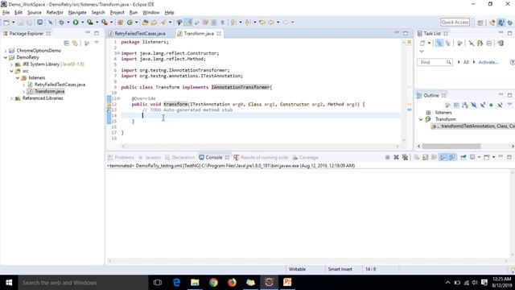The height and width of the screenshot is (290, 515).
Task: Click the Open Type icon in toolbar
Action: [145, 23]
